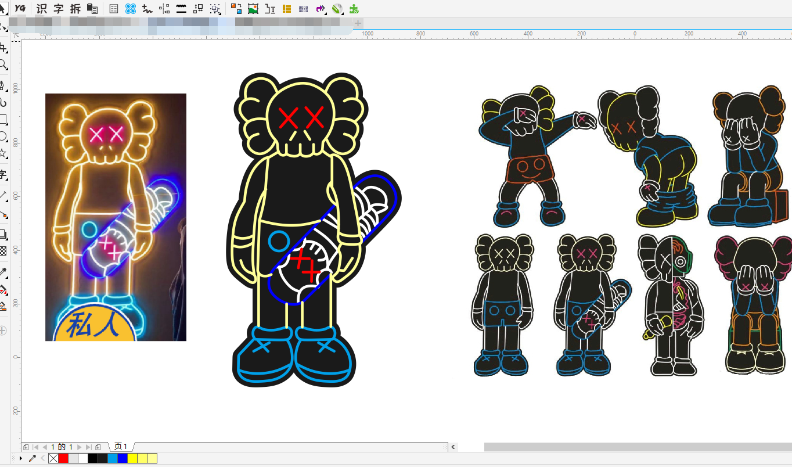Image resolution: width=792 pixels, height=467 pixels.
Task: Go to last page arrow
Action: [88, 447]
